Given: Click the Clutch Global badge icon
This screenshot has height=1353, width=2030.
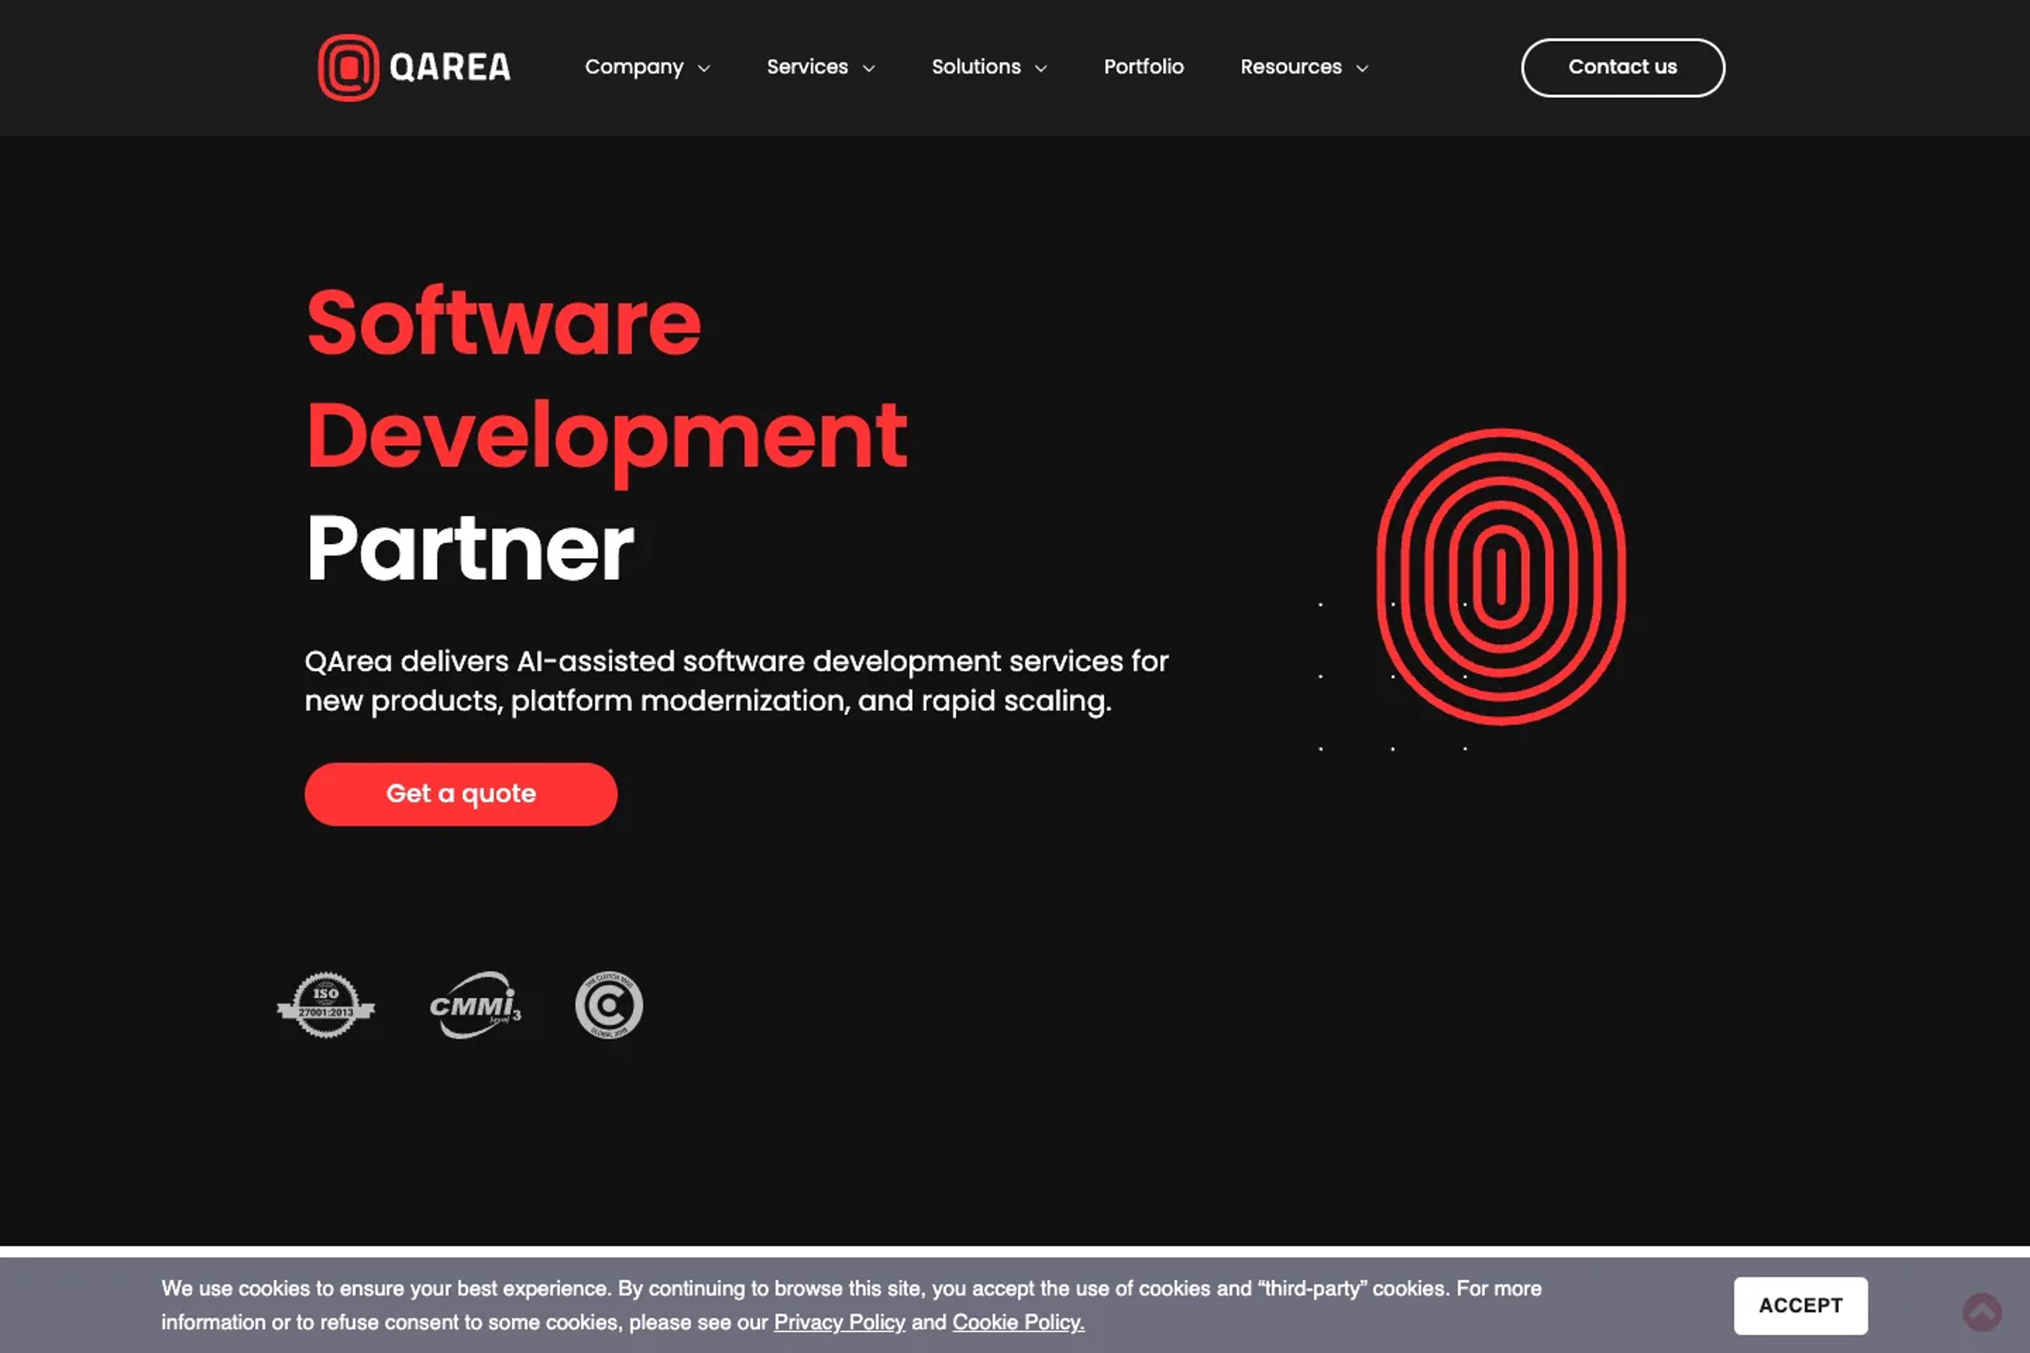Looking at the screenshot, I should click(x=608, y=1005).
